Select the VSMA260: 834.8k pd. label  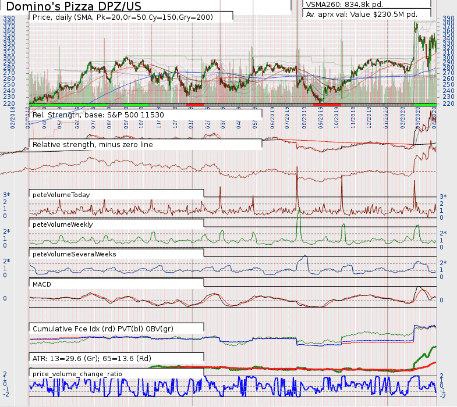coord(344,4)
